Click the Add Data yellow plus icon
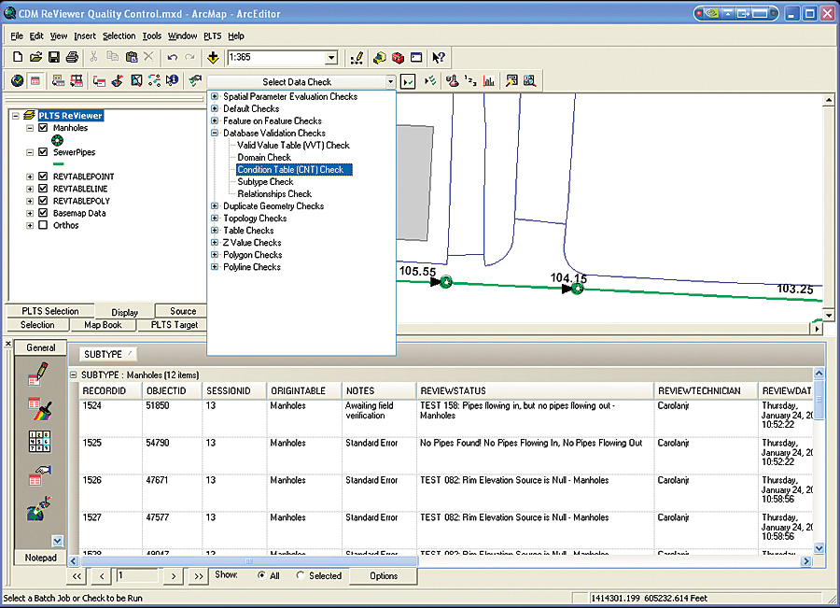Image resolution: width=840 pixels, height=608 pixels. (213, 57)
